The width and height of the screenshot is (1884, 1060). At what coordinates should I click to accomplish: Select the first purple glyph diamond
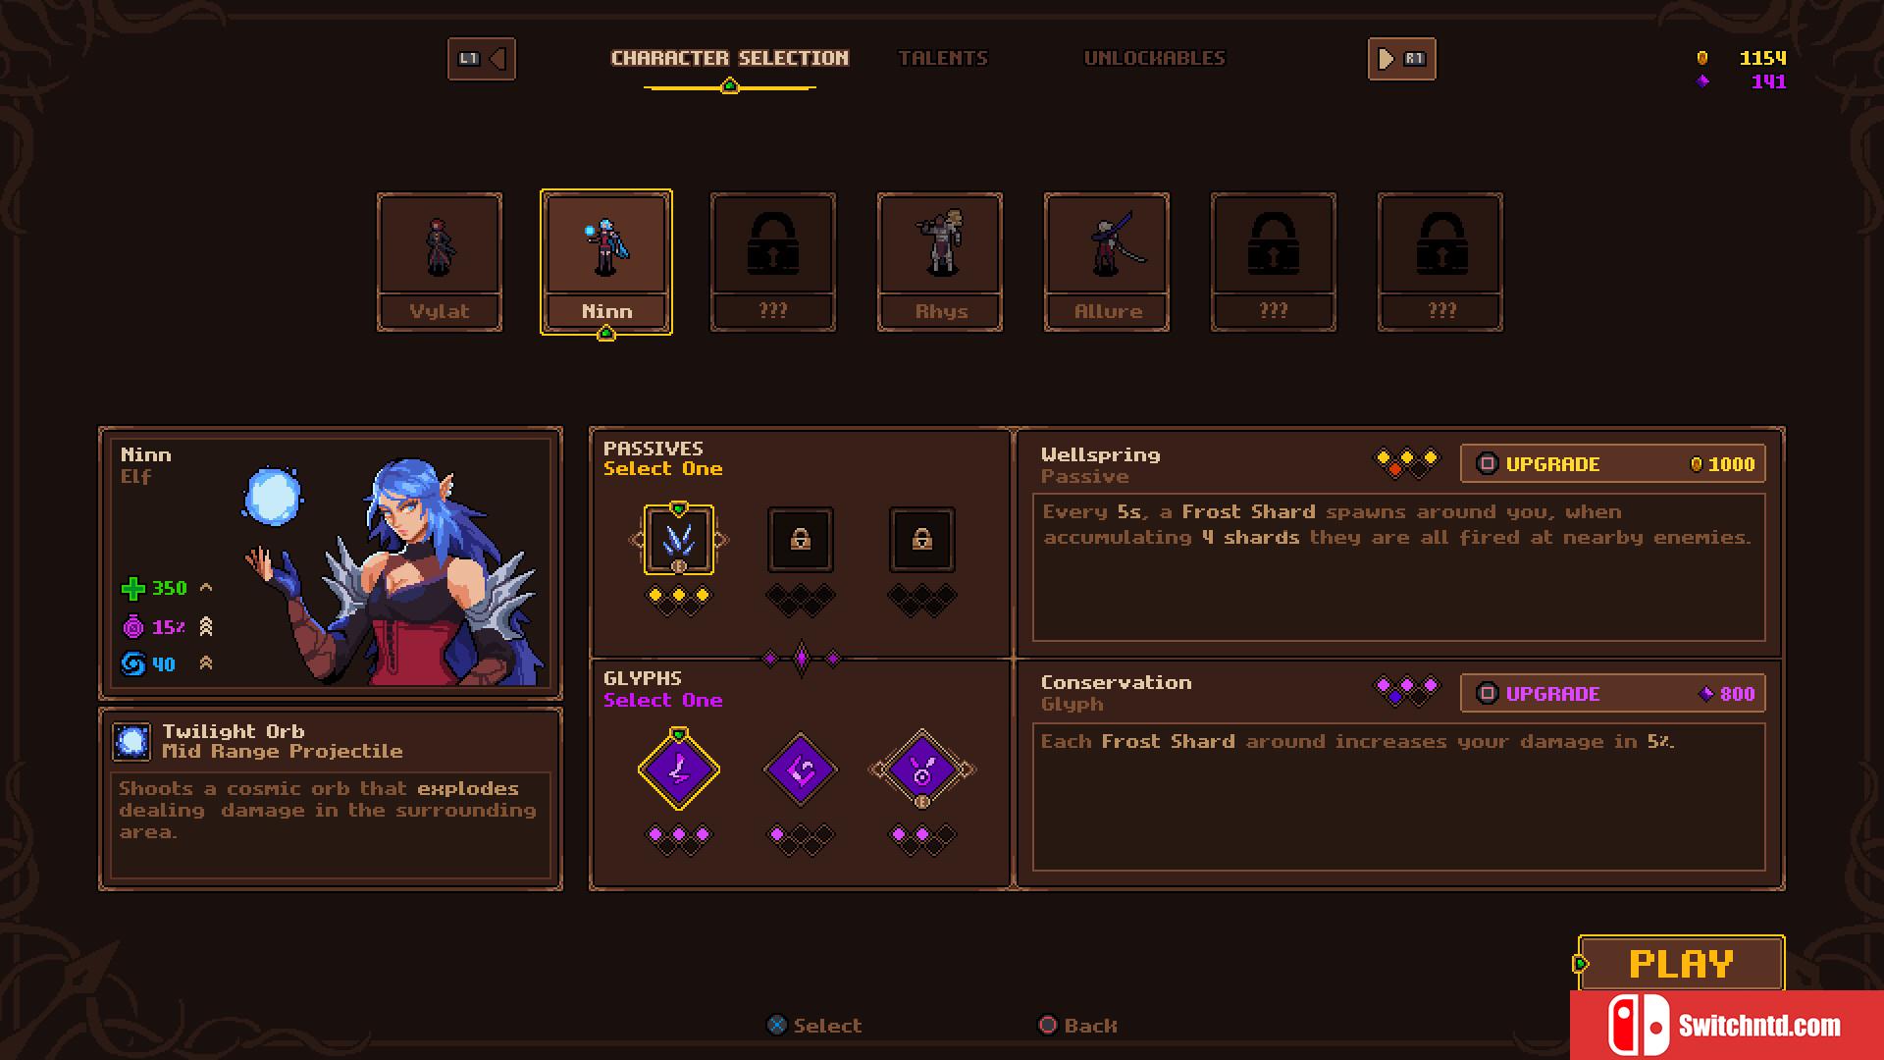point(679,770)
